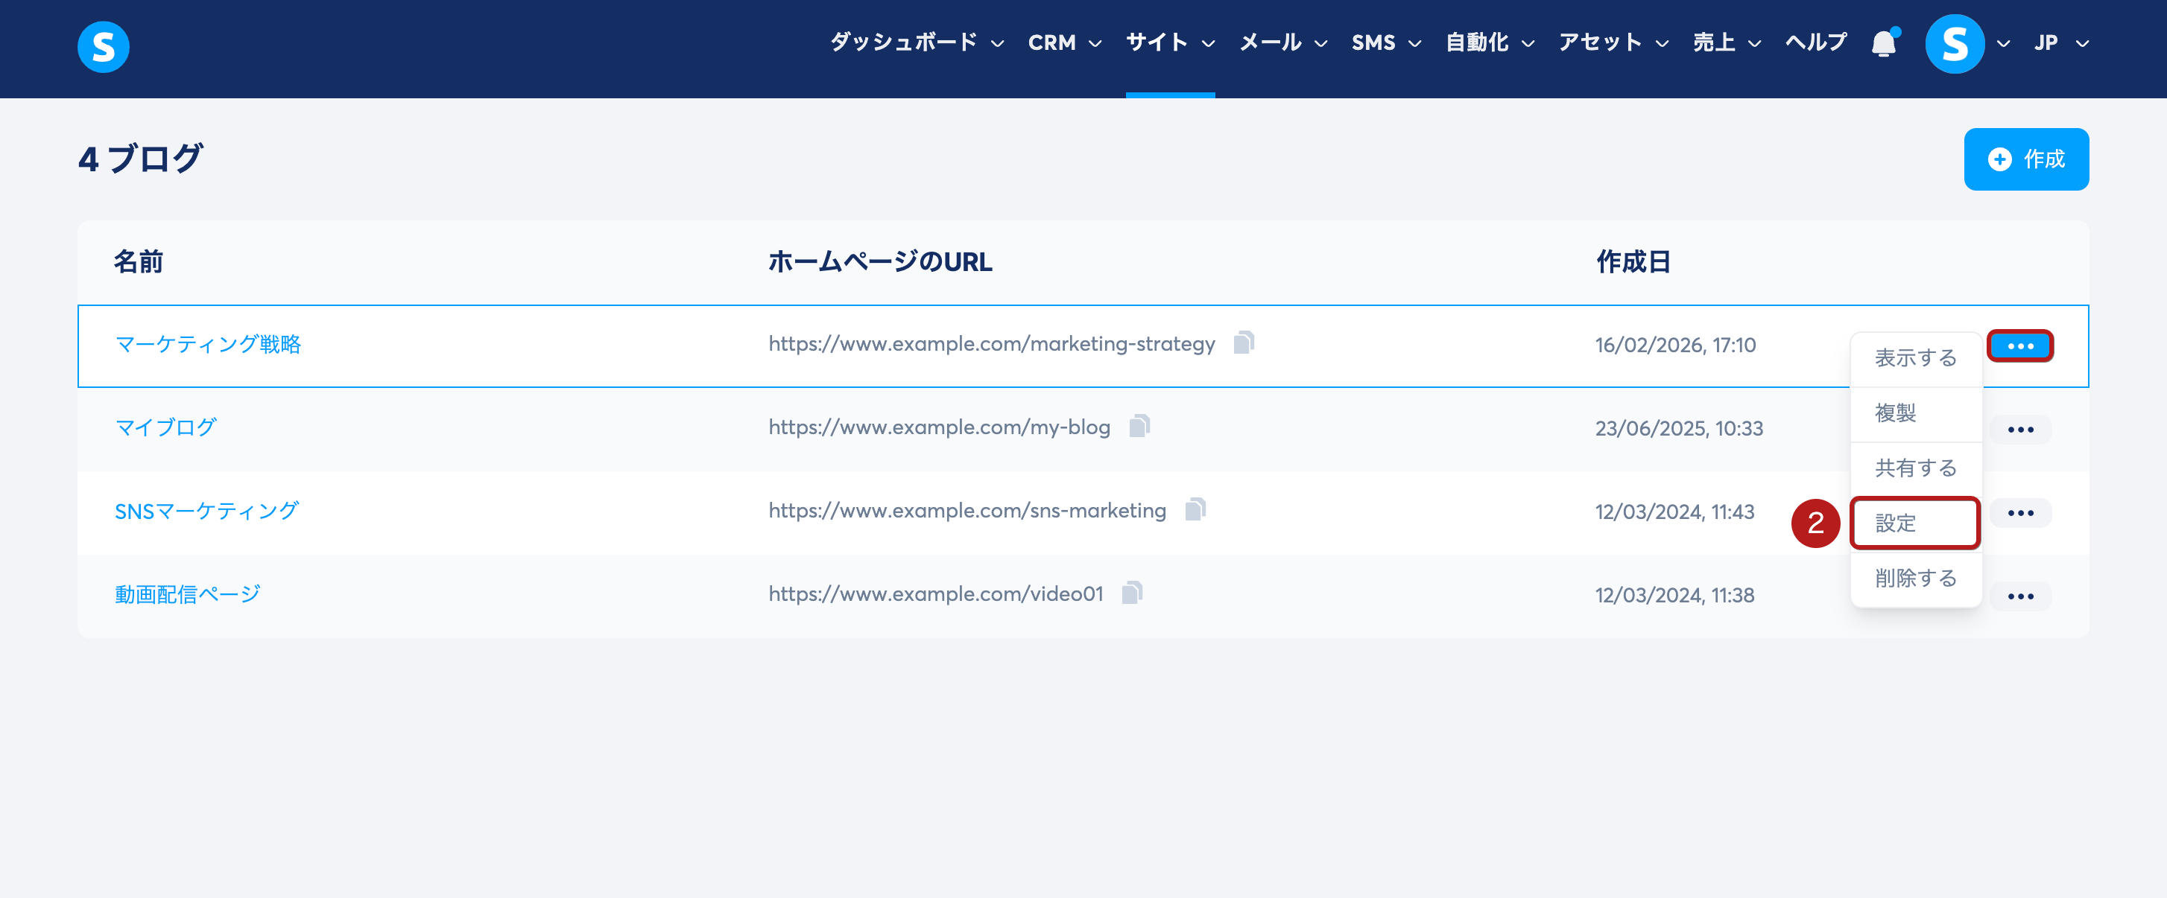Image resolution: width=2167 pixels, height=898 pixels.
Task: Open the マイブログ blog link
Action: pyautogui.click(x=165, y=427)
